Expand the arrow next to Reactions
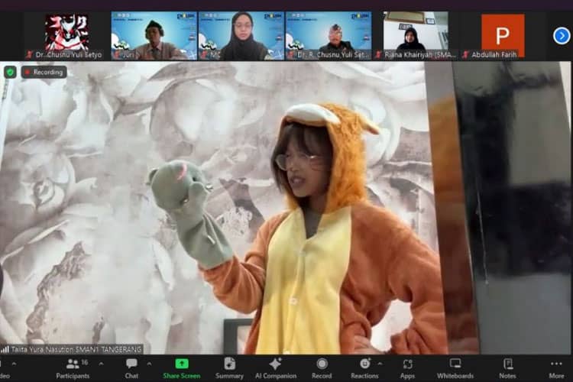The image size is (573, 382). (380, 364)
